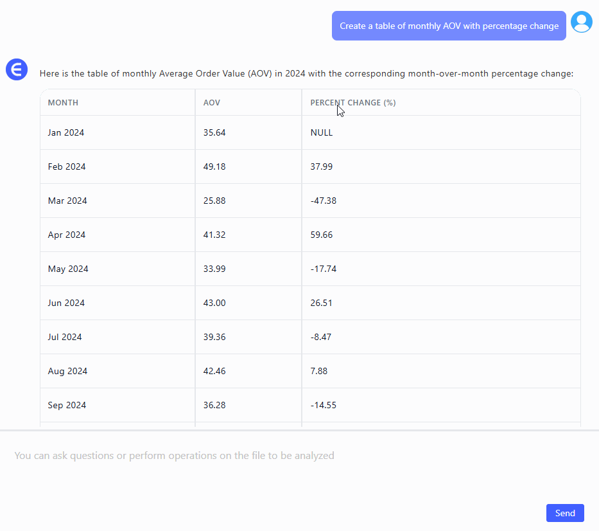Screen dimensions: 599x531
Task: Select the Apr 2024 month cell
Action: click(x=67, y=235)
